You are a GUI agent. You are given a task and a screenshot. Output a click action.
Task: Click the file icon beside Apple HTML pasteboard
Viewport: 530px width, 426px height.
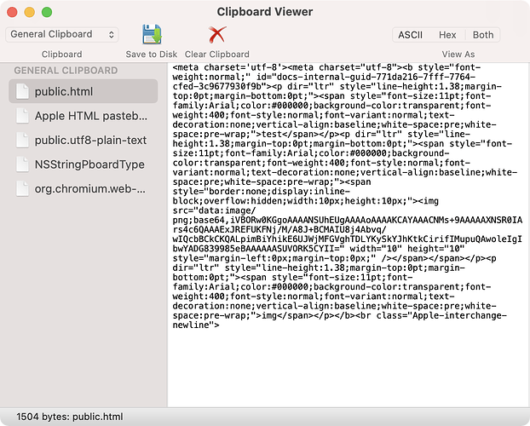click(22, 116)
